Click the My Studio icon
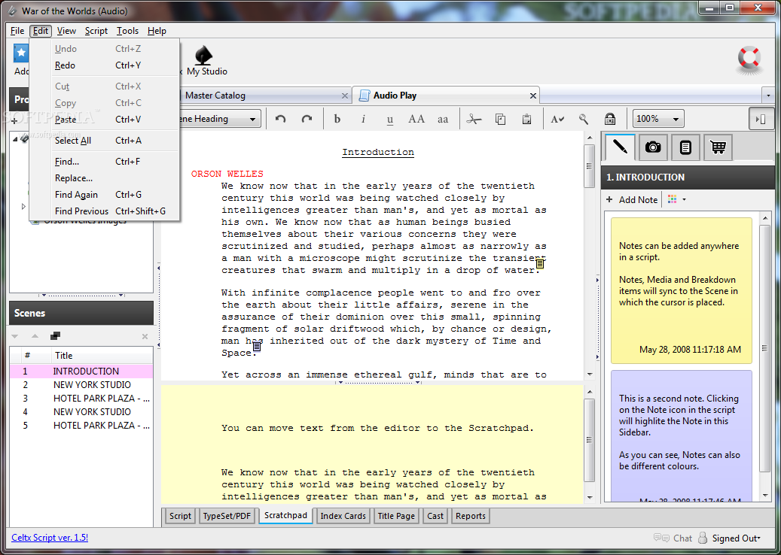 click(206, 61)
